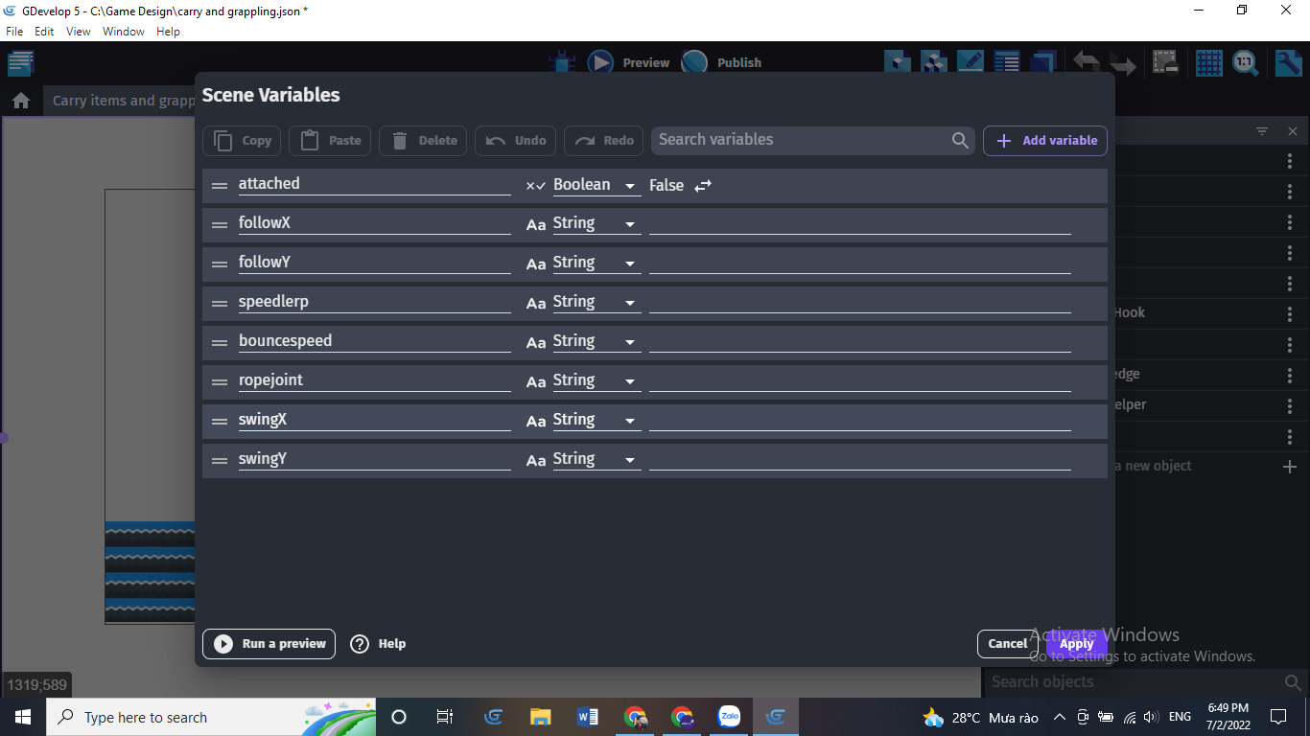Viewport: 1310px width, 736px height.
Task: Click search magnifier icon in variables search
Action: (960, 141)
